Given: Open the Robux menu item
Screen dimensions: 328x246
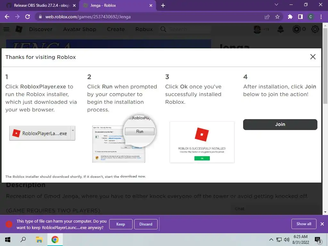Looking at the screenshot, I should (x=144, y=29).
